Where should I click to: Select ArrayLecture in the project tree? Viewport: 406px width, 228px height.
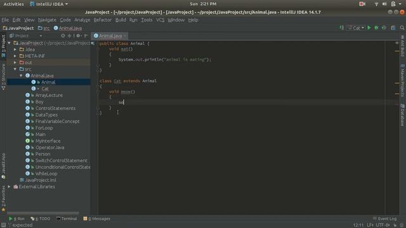click(x=49, y=95)
